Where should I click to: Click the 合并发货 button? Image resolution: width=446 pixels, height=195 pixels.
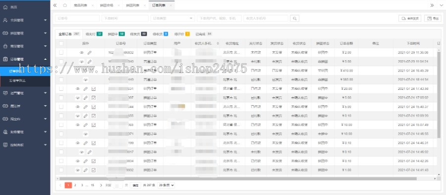(x=410, y=18)
